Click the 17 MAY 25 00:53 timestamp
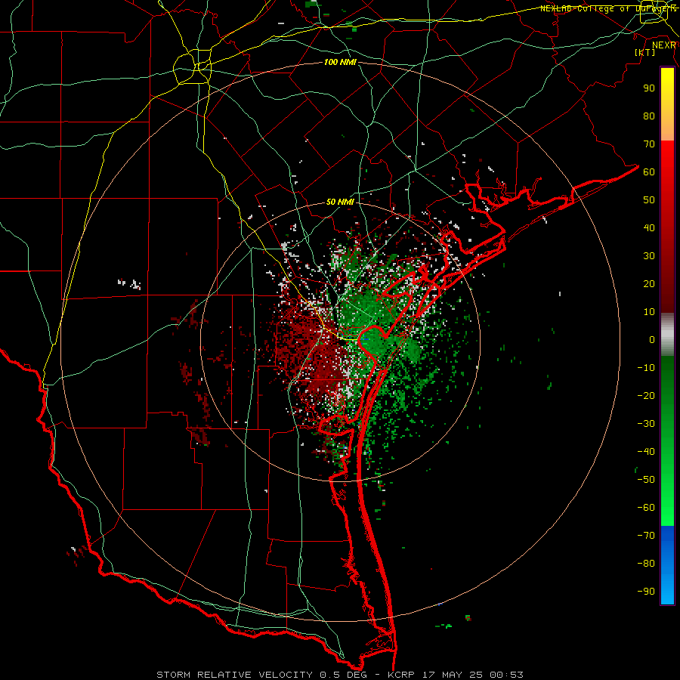 (x=473, y=675)
